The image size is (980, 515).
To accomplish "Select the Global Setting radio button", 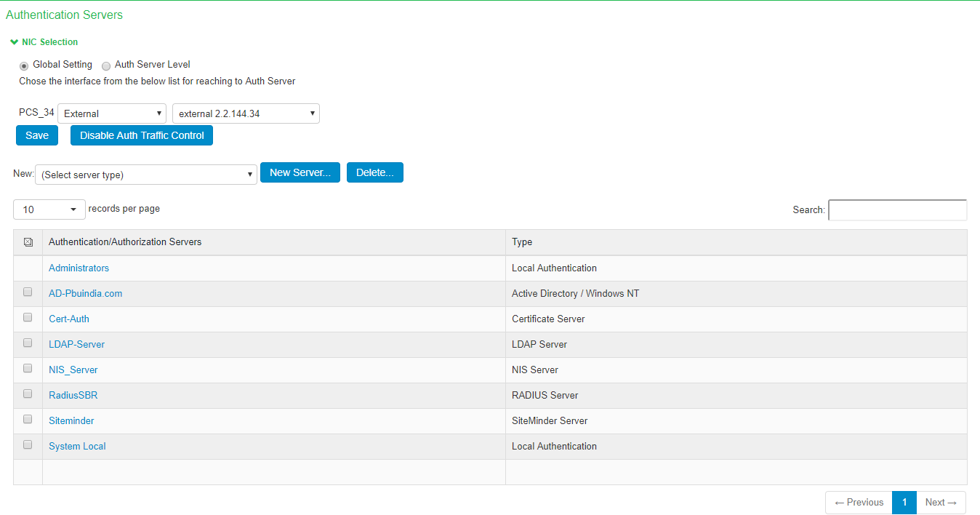I will [x=23, y=65].
